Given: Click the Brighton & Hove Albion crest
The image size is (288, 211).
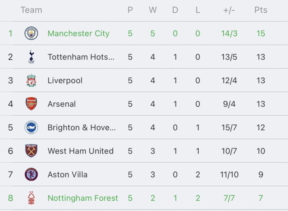Looking at the screenshot, I should click(31, 127).
